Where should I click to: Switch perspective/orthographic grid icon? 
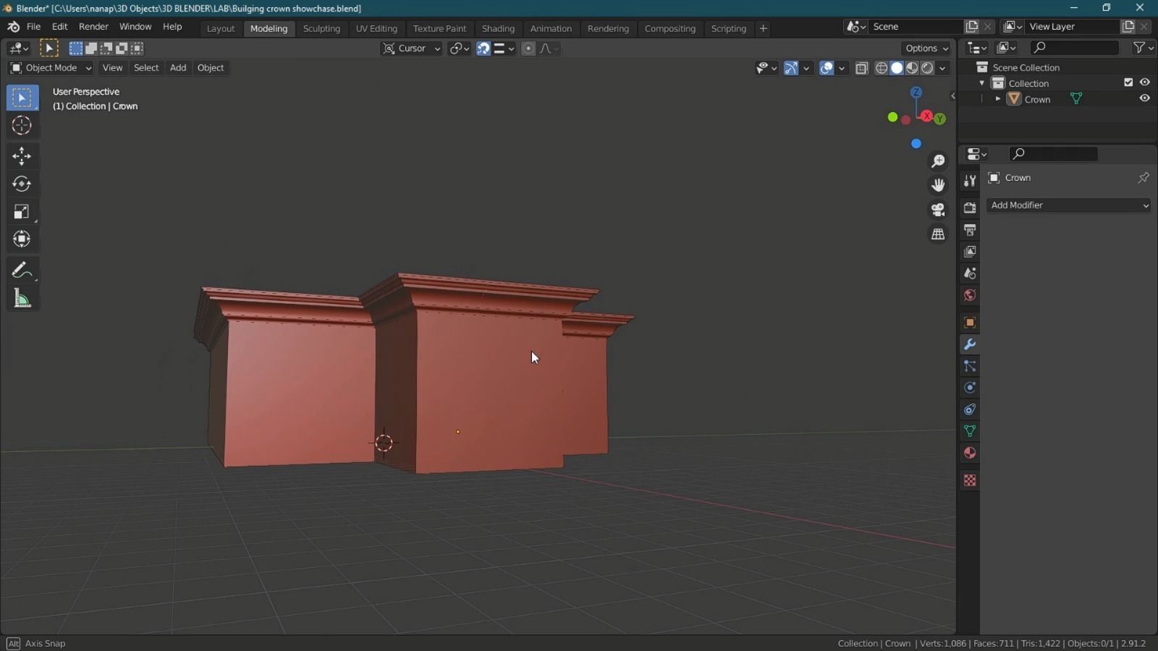tap(938, 234)
